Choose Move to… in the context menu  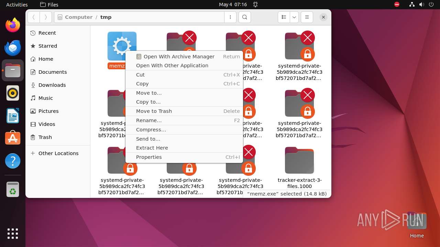click(185, 93)
